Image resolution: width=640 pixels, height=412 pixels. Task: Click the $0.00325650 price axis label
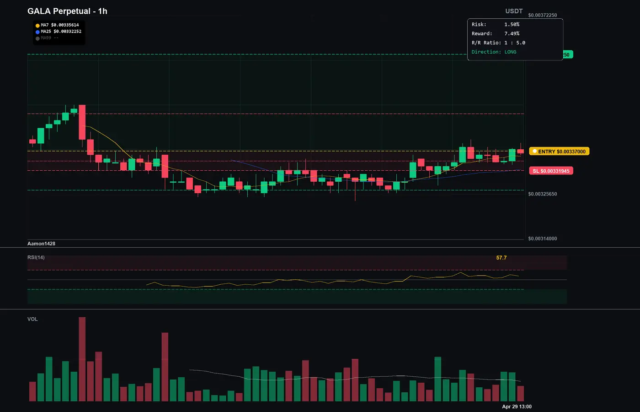[x=543, y=194]
